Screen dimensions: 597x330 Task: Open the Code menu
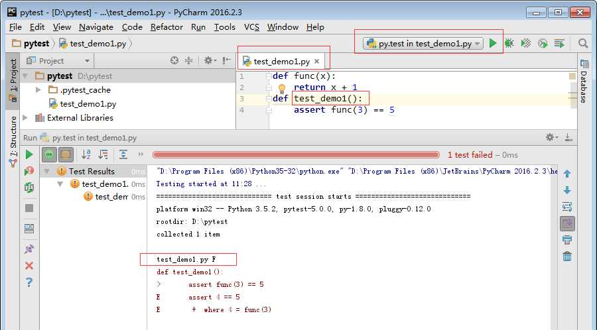point(132,27)
